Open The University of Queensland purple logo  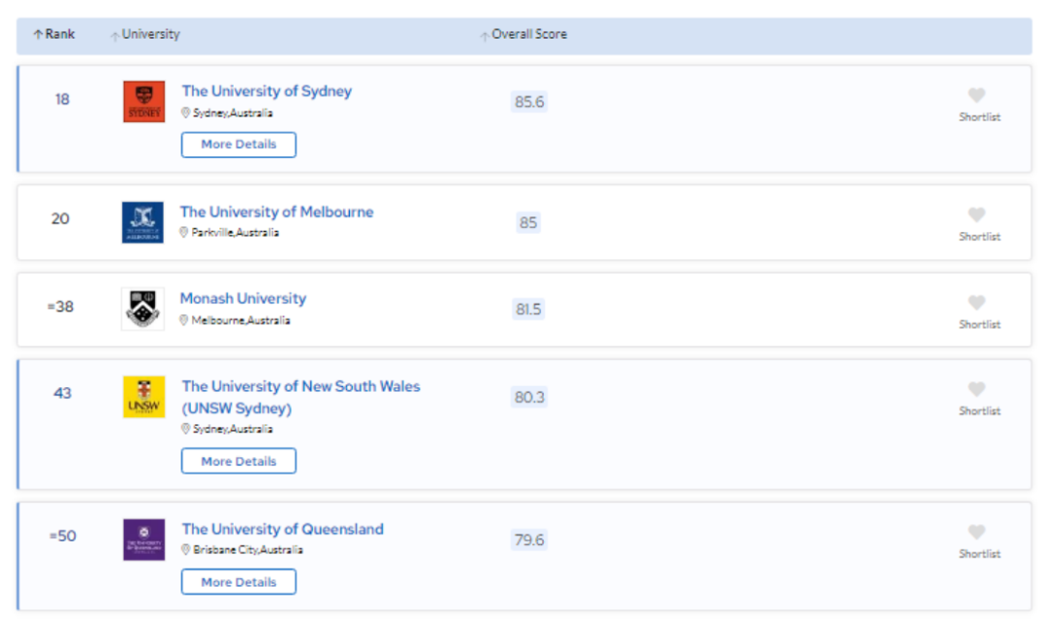(x=143, y=539)
